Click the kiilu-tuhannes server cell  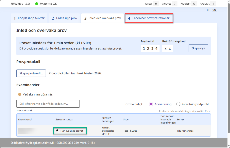tap(185, 131)
